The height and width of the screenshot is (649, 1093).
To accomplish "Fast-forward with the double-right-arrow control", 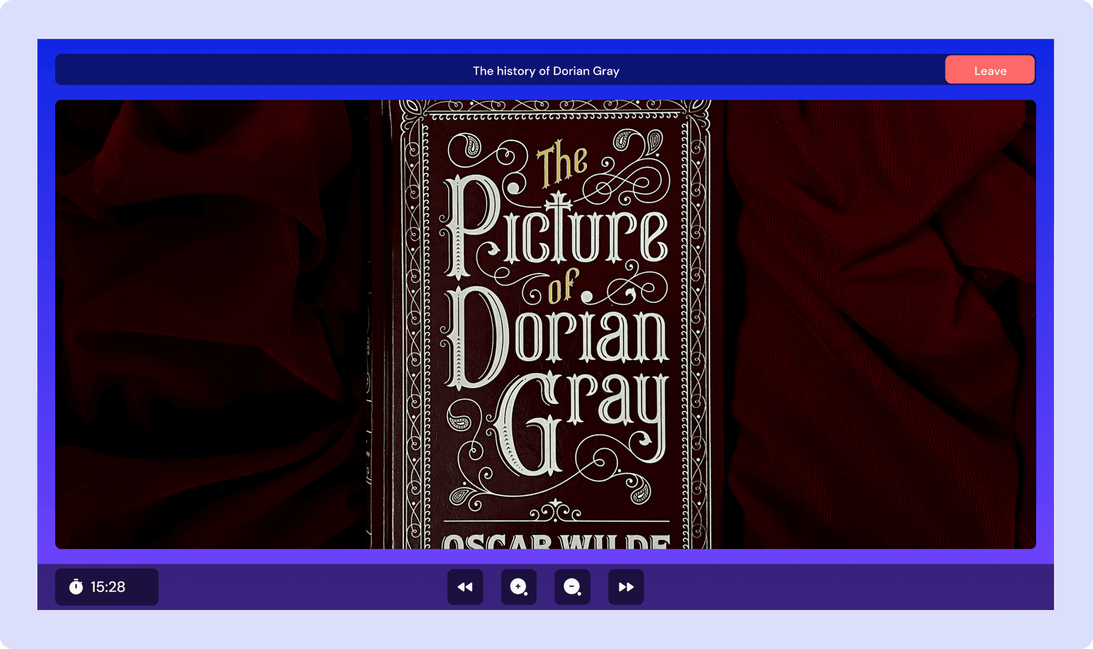I will (x=626, y=587).
